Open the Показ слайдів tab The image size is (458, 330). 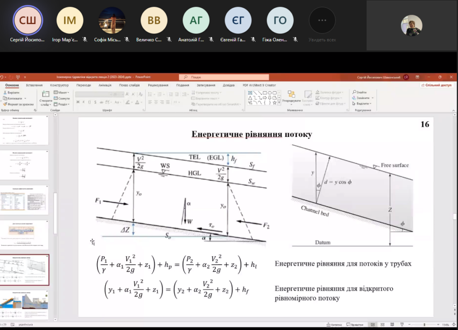click(x=129, y=85)
